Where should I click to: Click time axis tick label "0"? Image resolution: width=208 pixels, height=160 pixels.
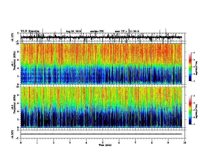[21, 143]
